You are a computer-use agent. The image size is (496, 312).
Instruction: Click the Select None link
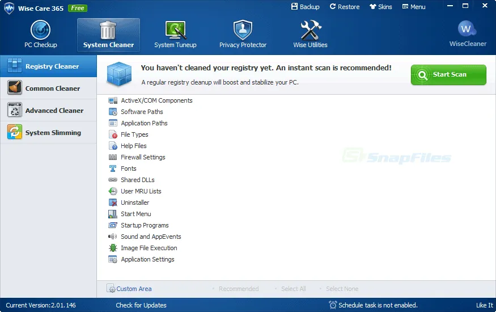pyautogui.click(x=342, y=289)
